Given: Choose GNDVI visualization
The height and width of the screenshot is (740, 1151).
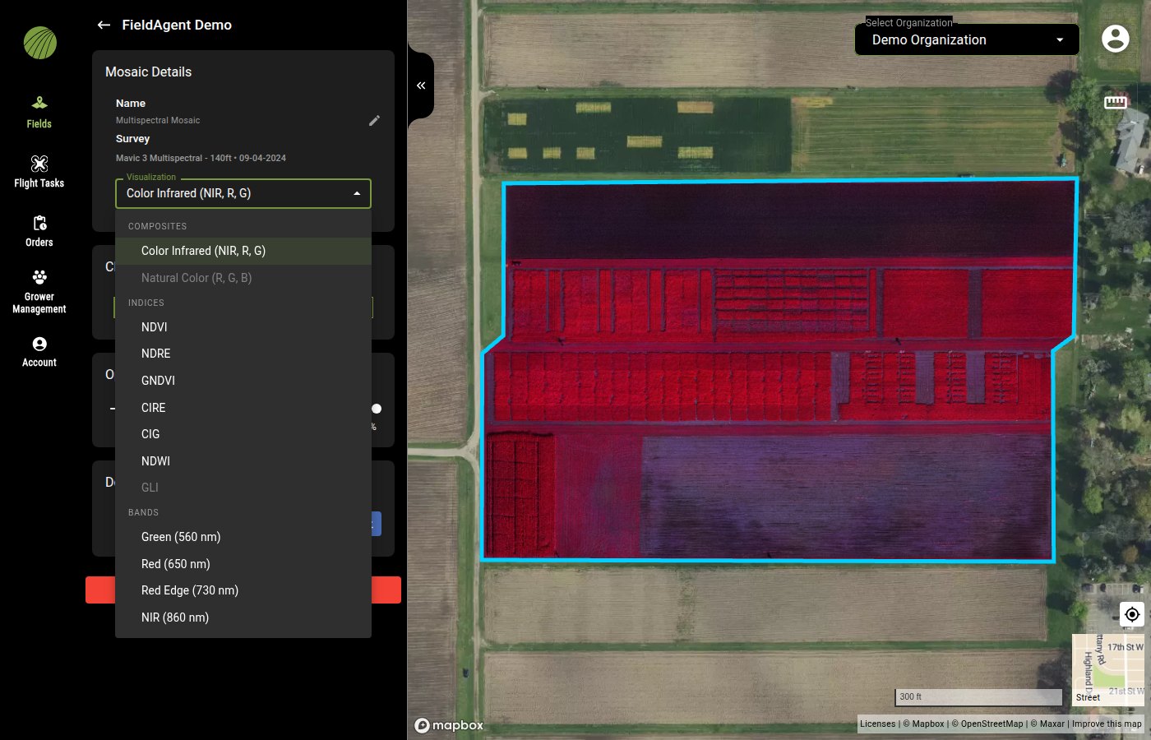Looking at the screenshot, I should click(x=243, y=381).
